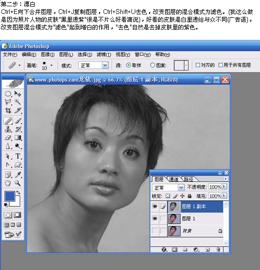The image size is (260, 270).
Task: Click the swap foreground/background colors arrow
Action: click(18, 193)
